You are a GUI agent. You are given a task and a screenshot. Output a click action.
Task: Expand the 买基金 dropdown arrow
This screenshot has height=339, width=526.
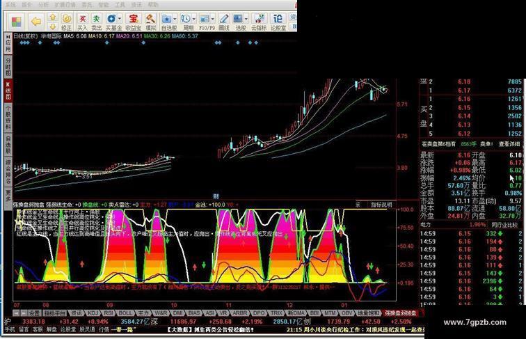pyautogui.click(x=120, y=19)
